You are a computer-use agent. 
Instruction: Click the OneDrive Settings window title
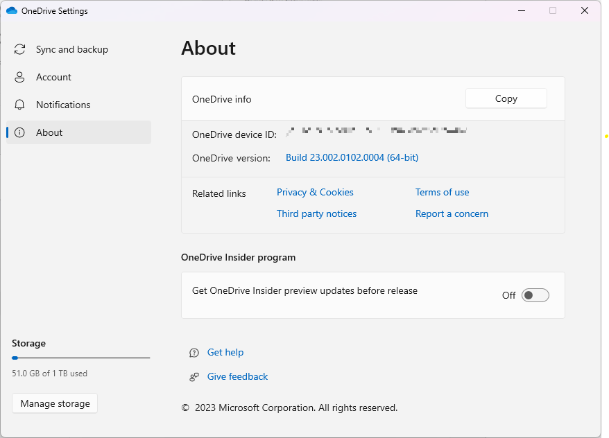point(54,11)
